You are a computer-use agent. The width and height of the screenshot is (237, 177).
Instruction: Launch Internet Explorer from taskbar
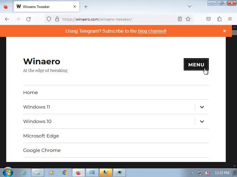[x=24, y=173]
